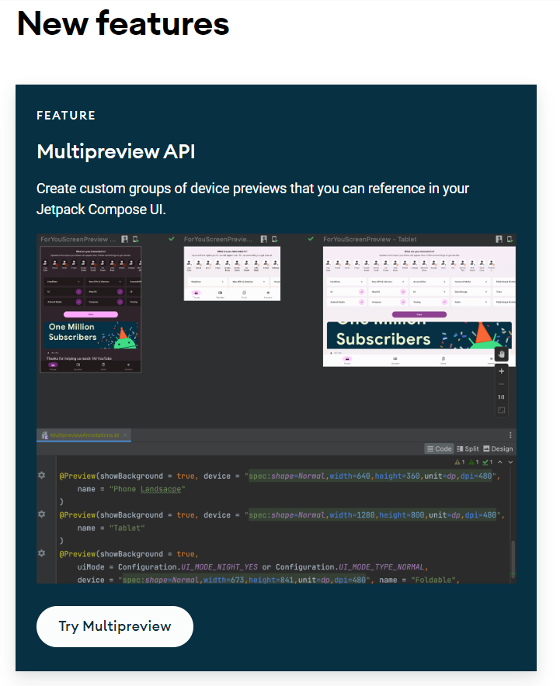This screenshot has width=560, height=686.
Task: Open the three-dot editor tab options menu
Action: click(510, 435)
